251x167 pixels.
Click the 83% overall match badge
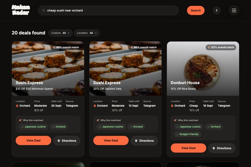(x=221, y=47)
